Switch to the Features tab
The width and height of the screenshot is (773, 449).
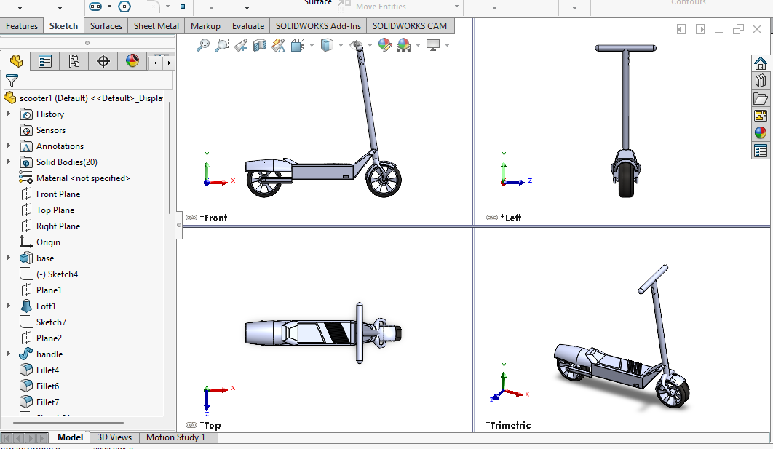coord(22,26)
